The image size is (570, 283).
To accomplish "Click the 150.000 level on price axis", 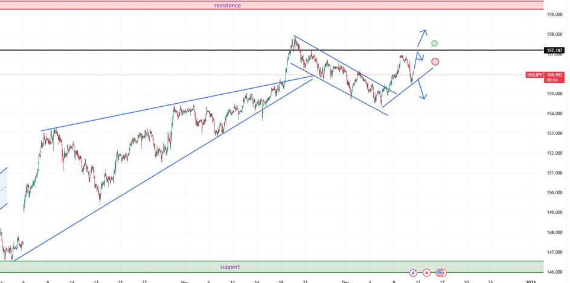I will 554,193.
